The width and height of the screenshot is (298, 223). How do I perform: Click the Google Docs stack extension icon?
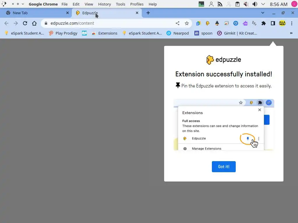coord(198,23)
